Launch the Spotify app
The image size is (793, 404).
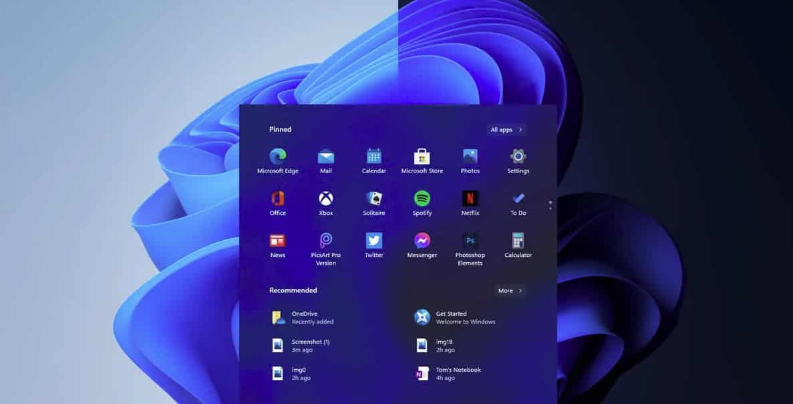tap(422, 197)
